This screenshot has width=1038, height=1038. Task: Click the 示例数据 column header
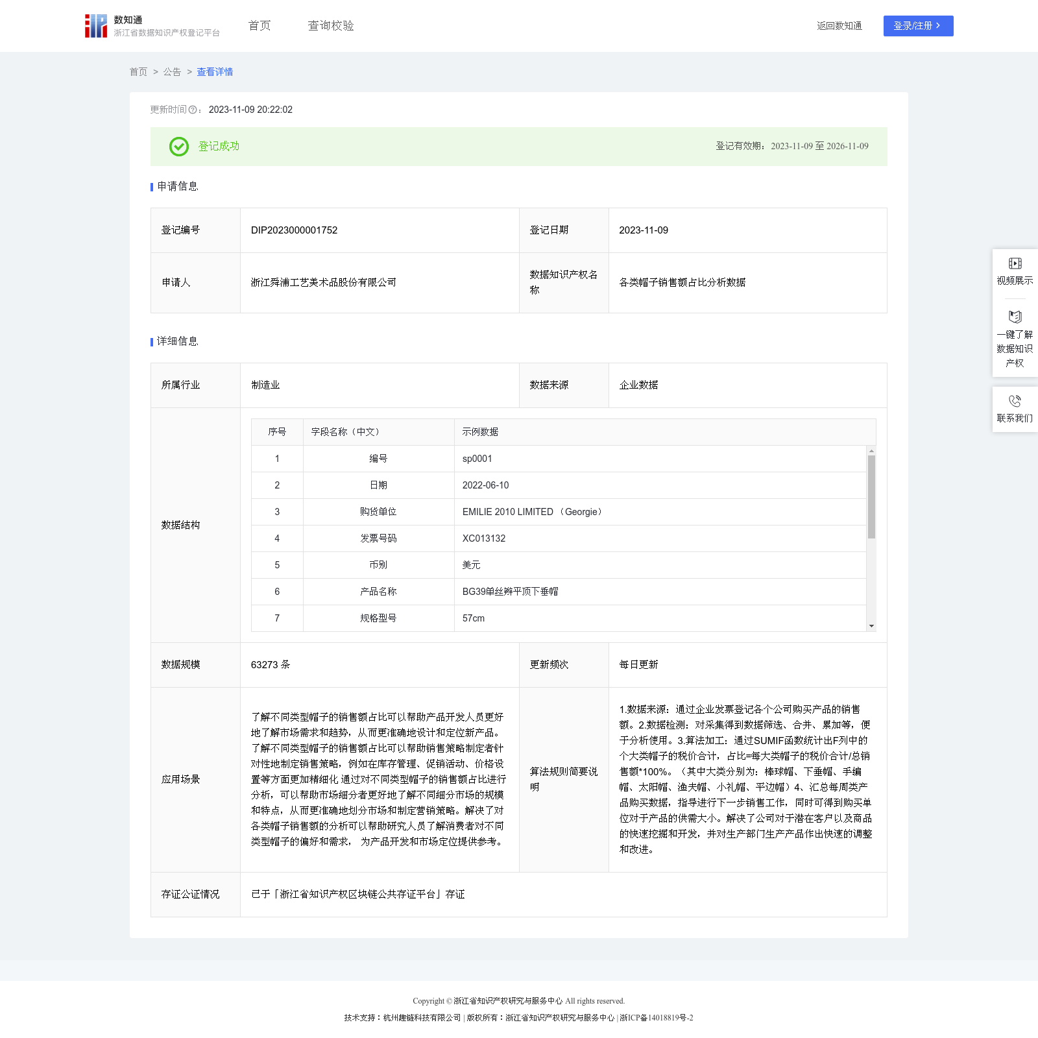[x=480, y=432]
